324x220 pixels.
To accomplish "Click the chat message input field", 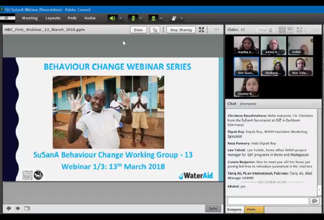I will point(268,201).
